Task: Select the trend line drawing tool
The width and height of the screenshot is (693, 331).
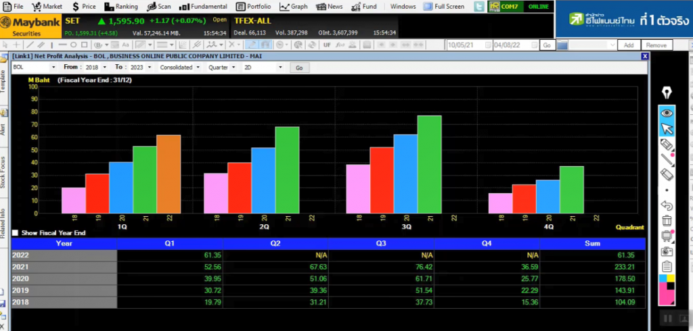Action: (x=30, y=45)
